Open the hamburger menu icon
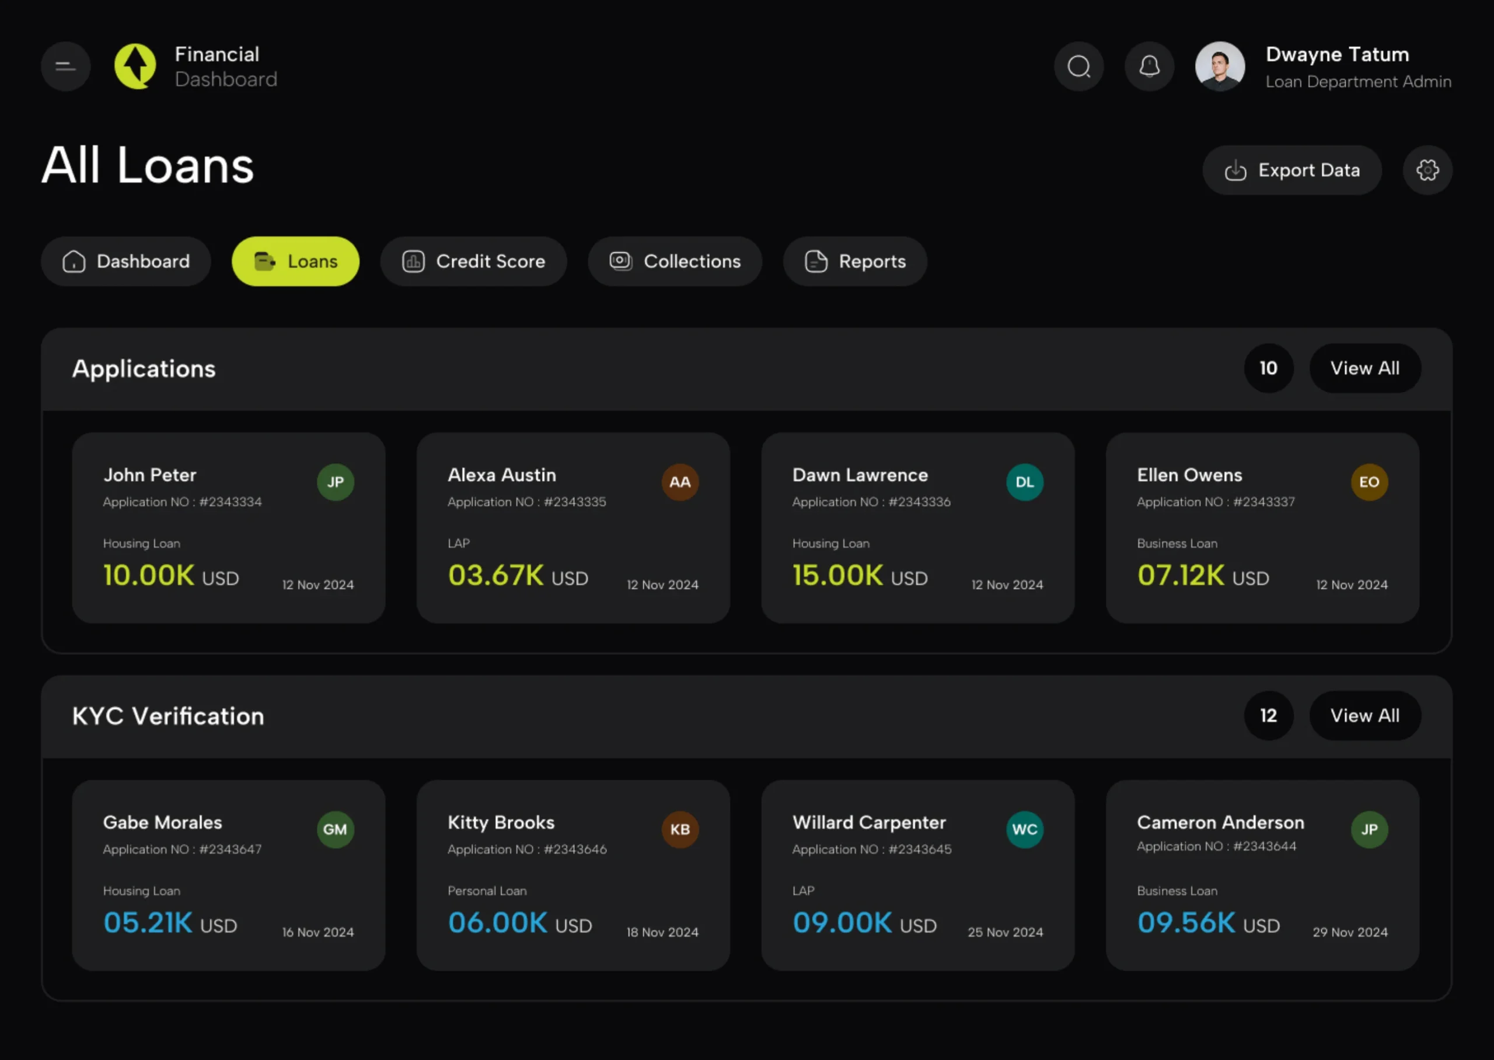1494x1060 pixels. (65, 67)
